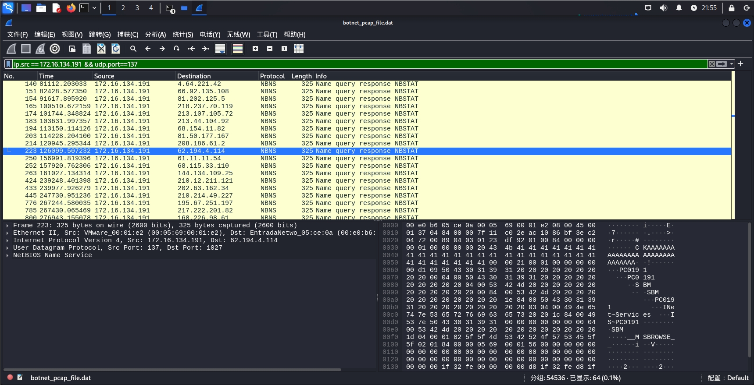Viewport: 754px width, 385px height.
Task: Open the 分析(A) menu
Action: tap(155, 35)
